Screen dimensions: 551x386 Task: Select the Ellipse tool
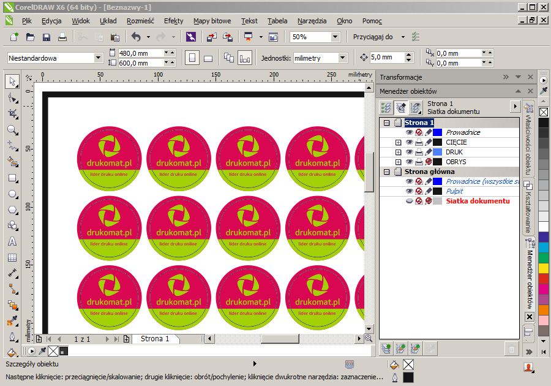(x=12, y=194)
